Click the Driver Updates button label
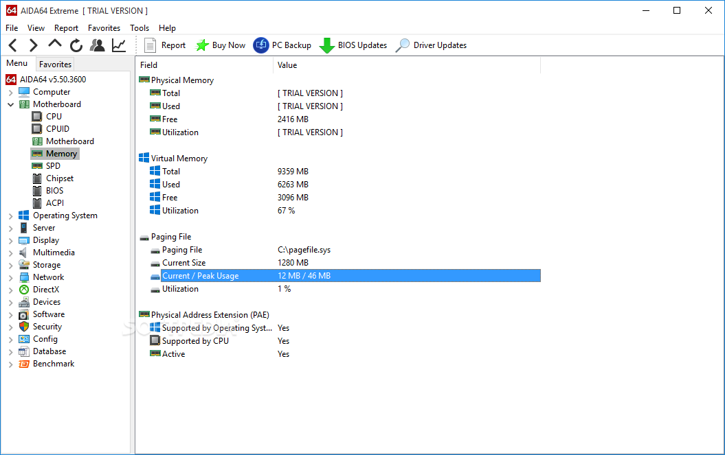The image size is (725, 455). coord(440,45)
